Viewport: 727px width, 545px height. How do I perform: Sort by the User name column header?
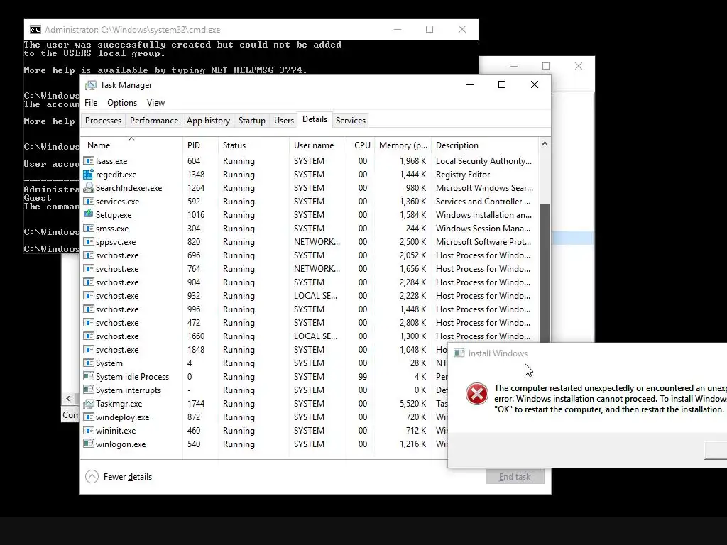317,145
